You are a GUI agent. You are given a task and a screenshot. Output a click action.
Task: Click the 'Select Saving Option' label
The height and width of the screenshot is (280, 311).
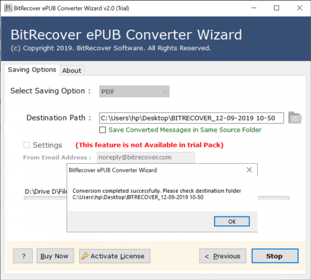(50, 91)
